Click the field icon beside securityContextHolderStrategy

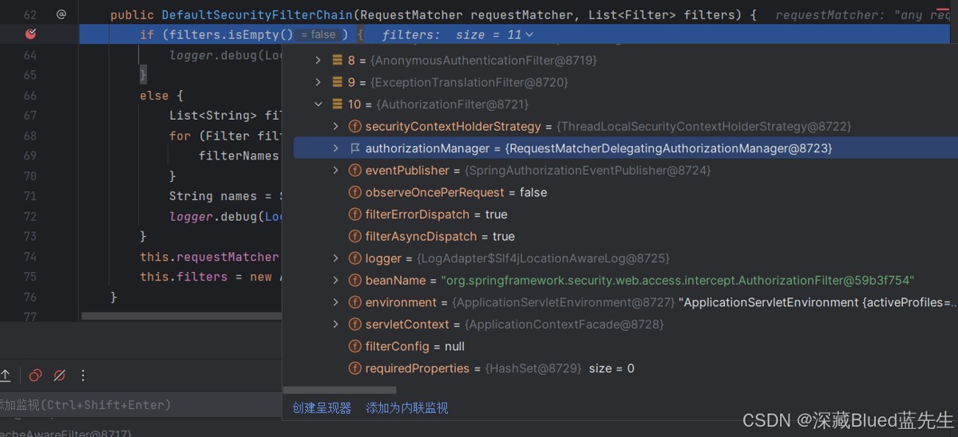(x=355, y=127)
